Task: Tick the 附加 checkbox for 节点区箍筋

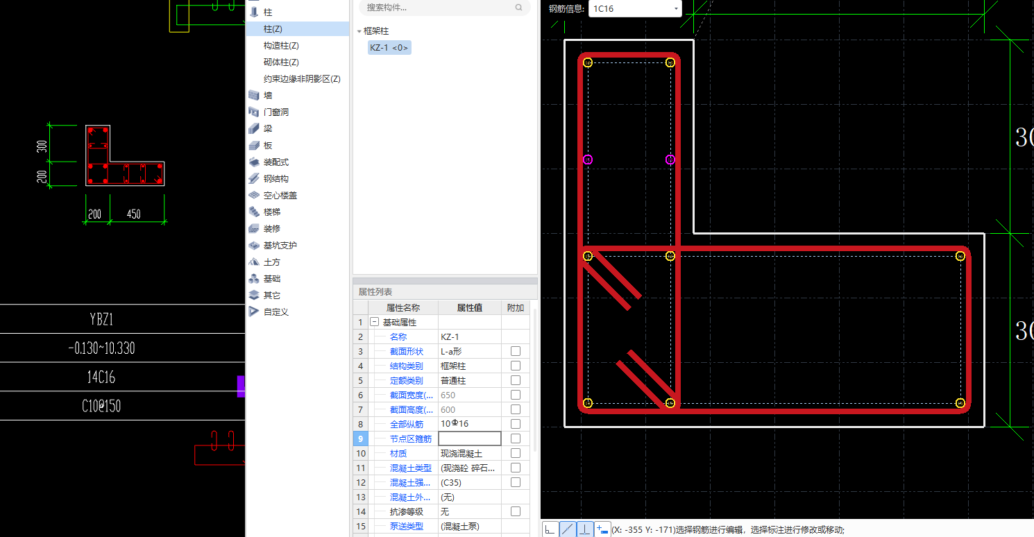Action: 516,438
